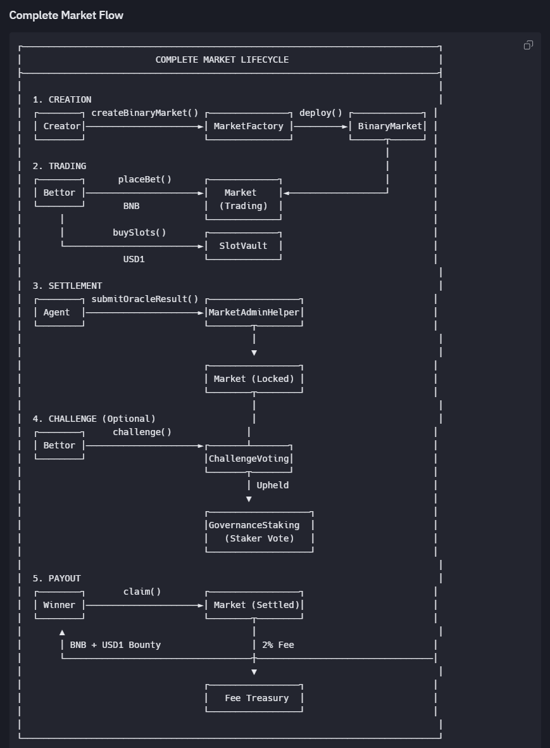550x748 pixels.
Task: Click the 'deploy()' label
Action: click(321, 113)
